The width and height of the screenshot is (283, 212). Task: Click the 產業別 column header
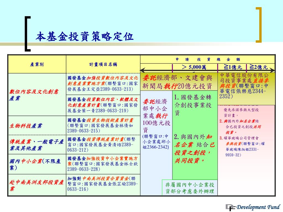[x=37, y=64]
